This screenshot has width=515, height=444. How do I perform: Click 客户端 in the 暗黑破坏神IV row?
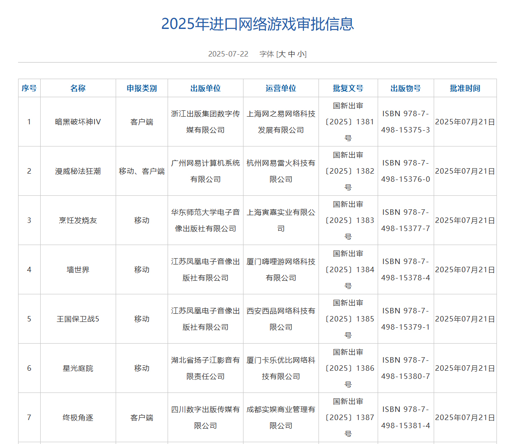pyautogui.click(x=142, y=122)
